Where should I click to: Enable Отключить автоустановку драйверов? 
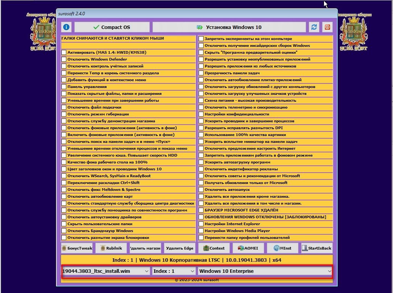click(64, 217)
